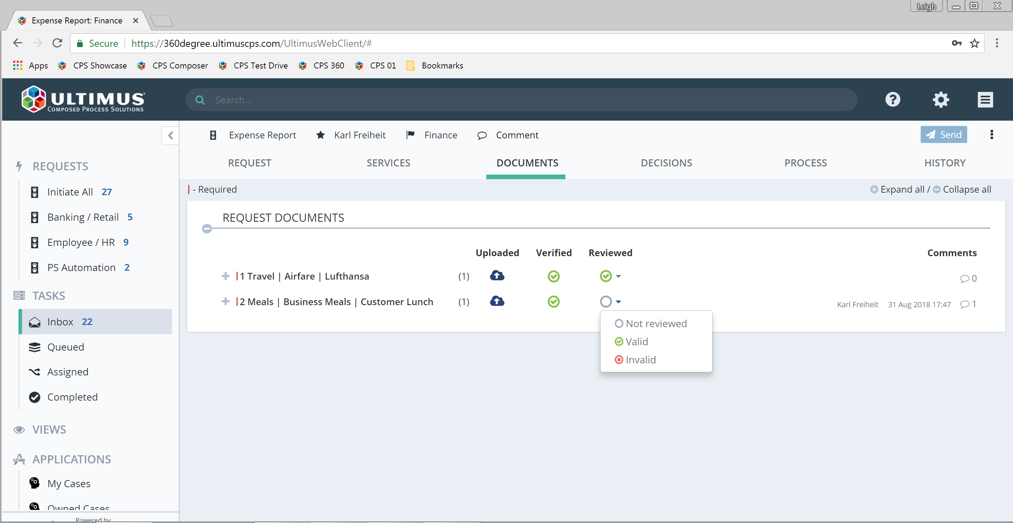Go back with the browser back arrow
The height and width of the screenshot is (523, 1013).
[x=17, y=43]
